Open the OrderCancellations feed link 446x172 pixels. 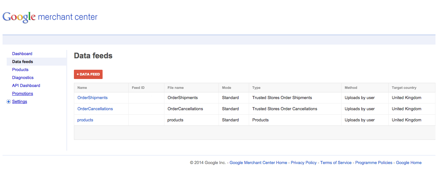click(x=95, y=109)
